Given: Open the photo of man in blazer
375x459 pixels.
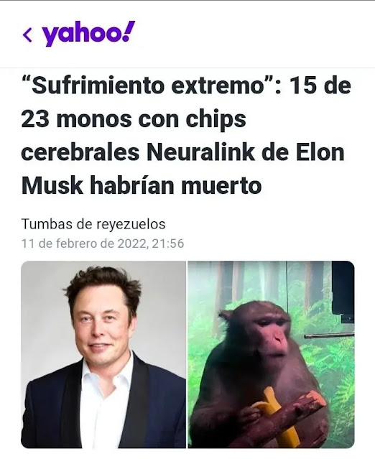Looking at the screenshot, I should click(103, 354).
